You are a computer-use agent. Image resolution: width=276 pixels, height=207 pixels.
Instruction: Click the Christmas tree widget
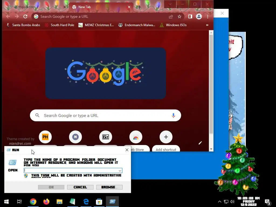(x=237, y=165)
